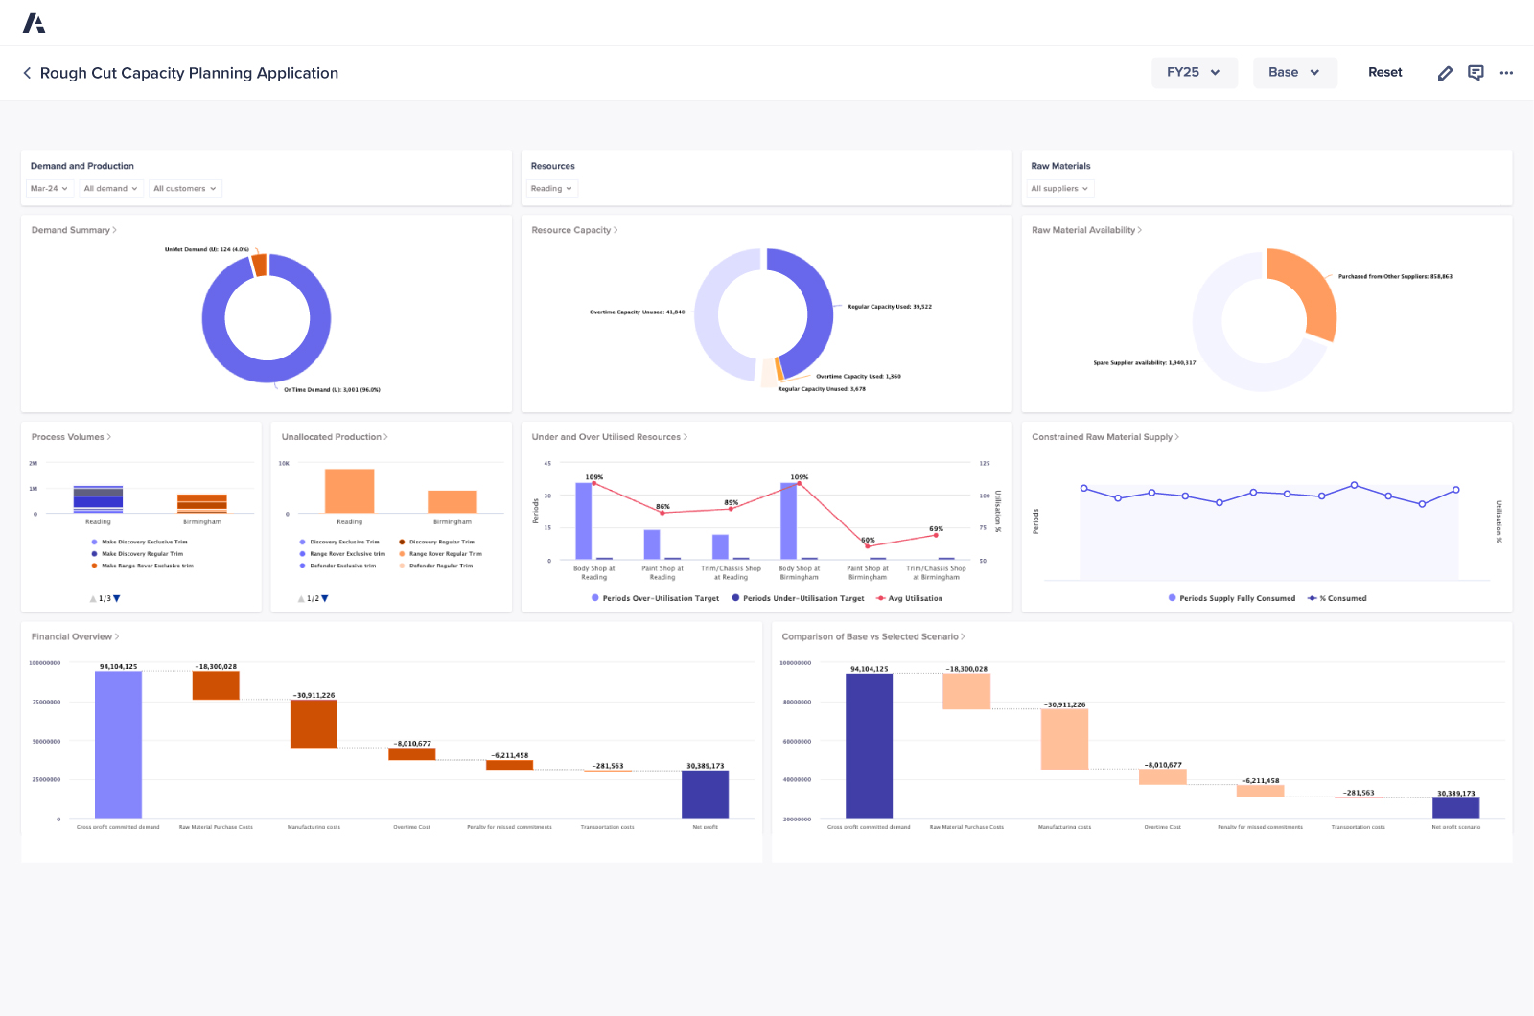Open the ellipsis more-options icon
Image resolution: width=1534 pixels, height=1016 pixels.
click(x=1506, y=72)
